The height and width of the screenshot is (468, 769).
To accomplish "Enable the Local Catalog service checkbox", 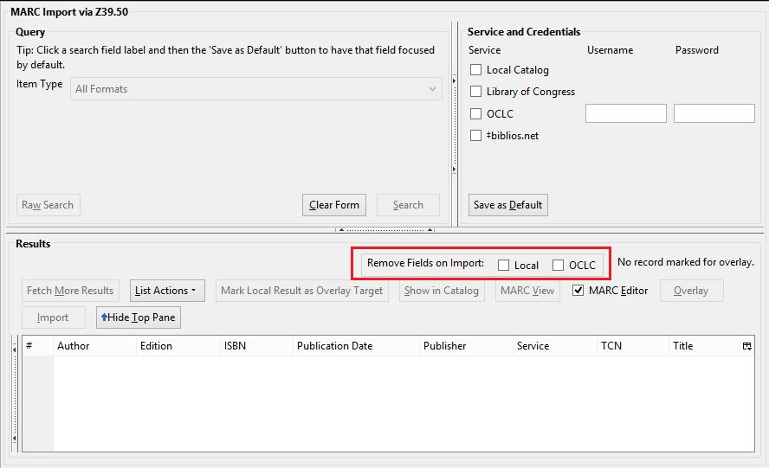I will click(475, 70).
